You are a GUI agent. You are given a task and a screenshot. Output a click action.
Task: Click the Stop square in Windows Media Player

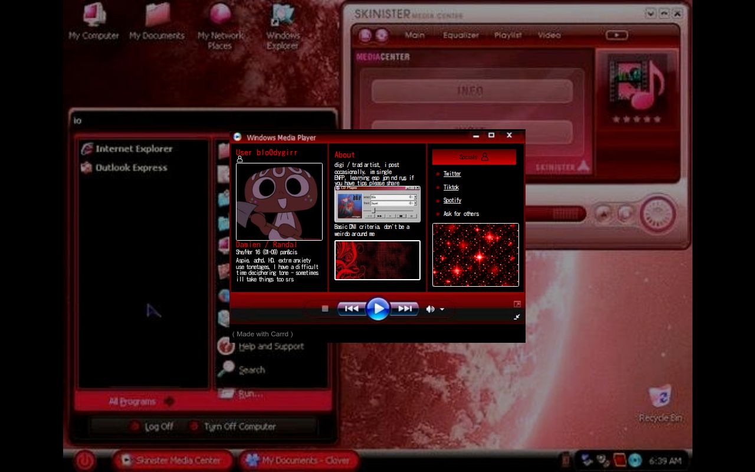pyautogui.click(x=325, y=309)
